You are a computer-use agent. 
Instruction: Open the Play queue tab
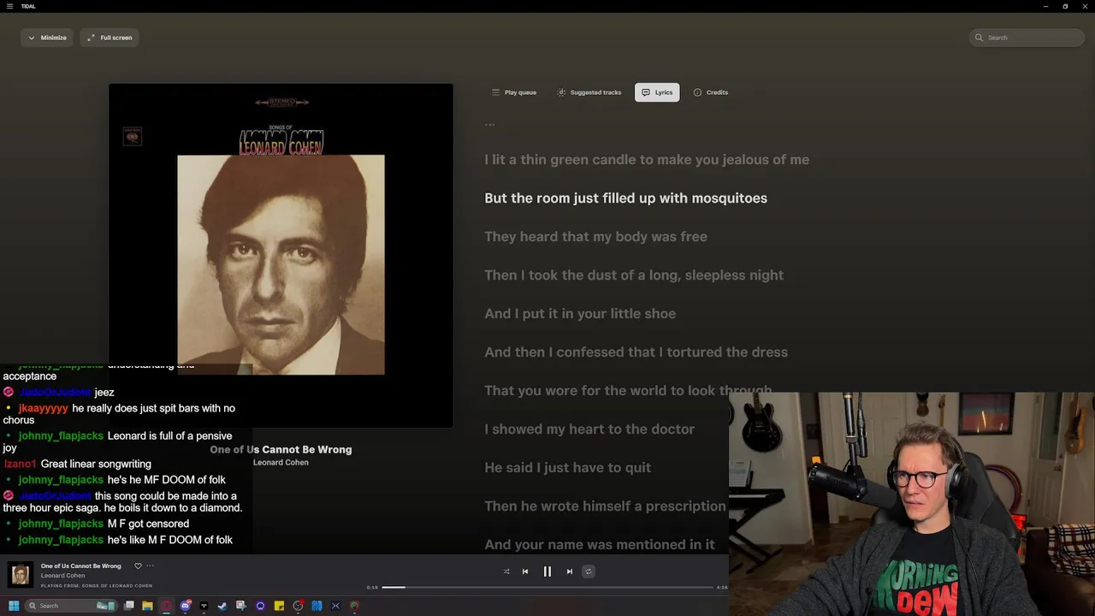click(x=514, y=92)
